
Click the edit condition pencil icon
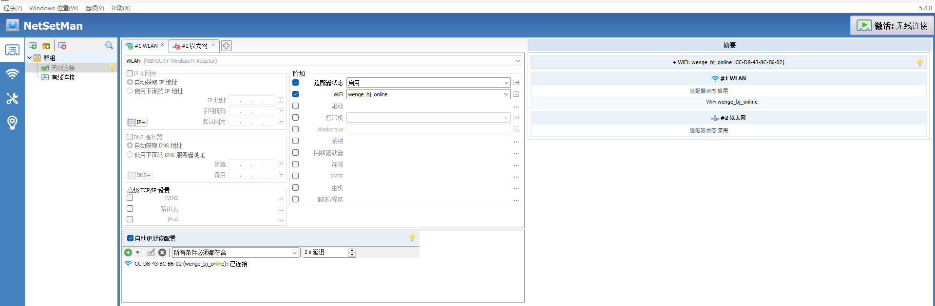151,252
